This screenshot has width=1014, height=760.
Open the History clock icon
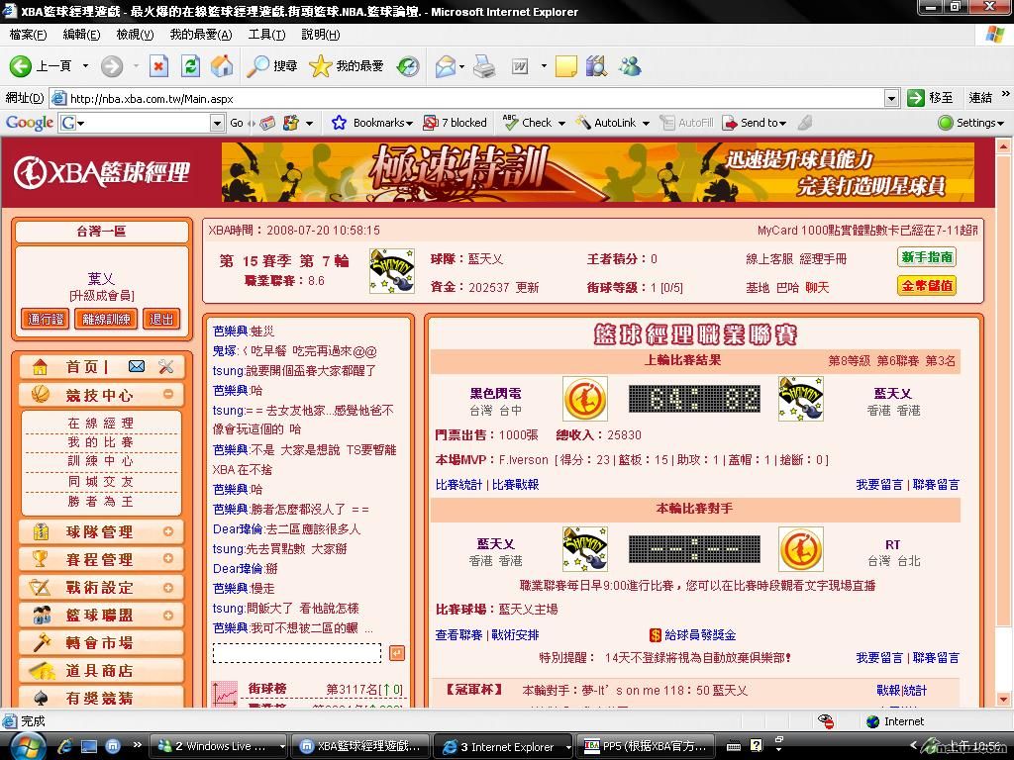click(408, 66)
